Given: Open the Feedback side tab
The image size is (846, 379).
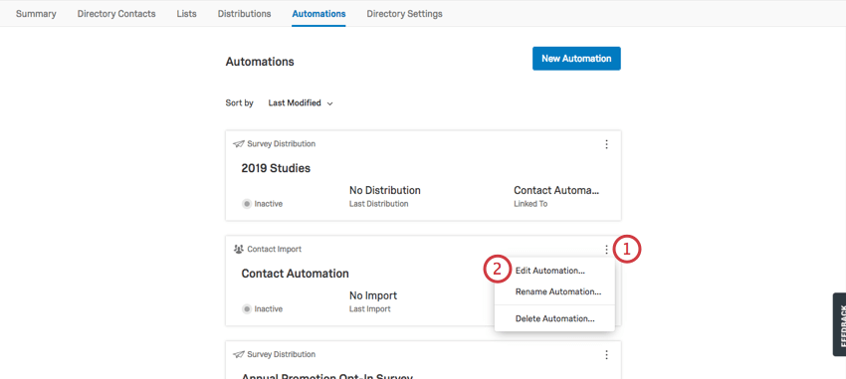Looking at the screenshot, I should (x=839, y=324).
